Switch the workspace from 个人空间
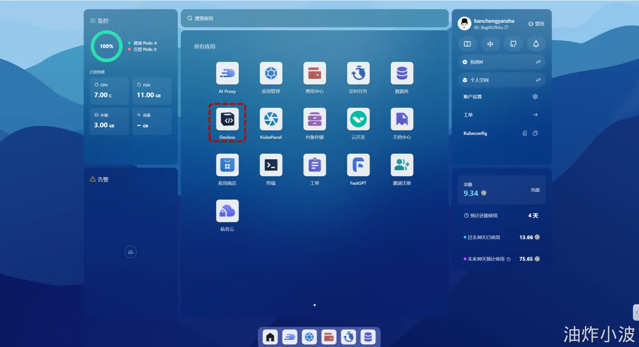639x347 pixels. coord(502,80)
